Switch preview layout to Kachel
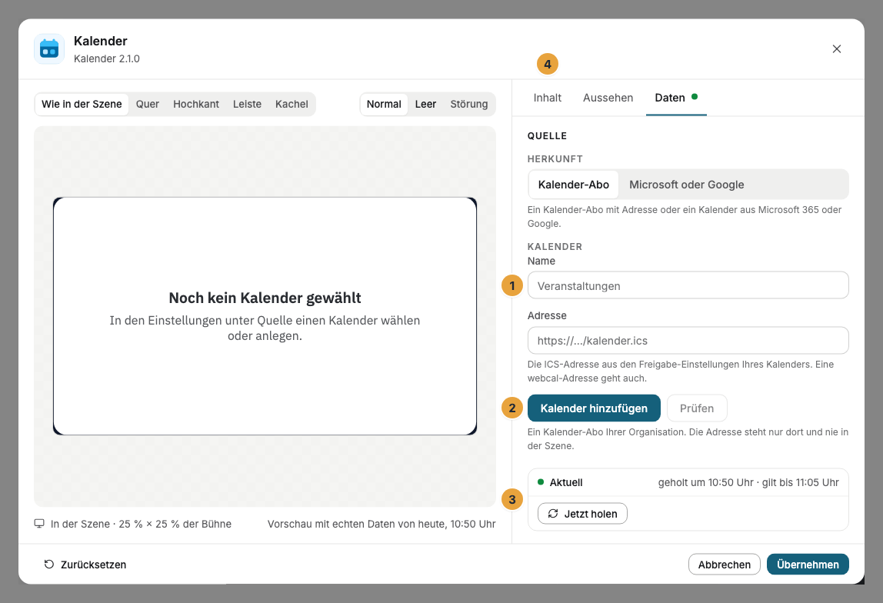 point(292,104)
